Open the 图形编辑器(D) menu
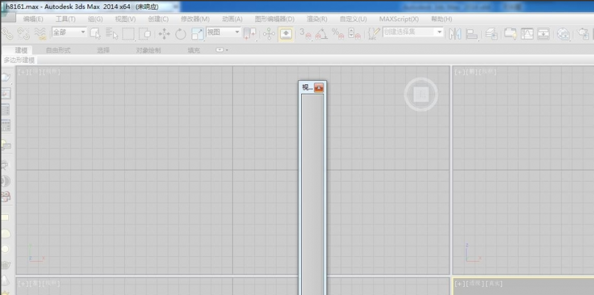This screenshot has width=594, height=295. click(275, 19)
